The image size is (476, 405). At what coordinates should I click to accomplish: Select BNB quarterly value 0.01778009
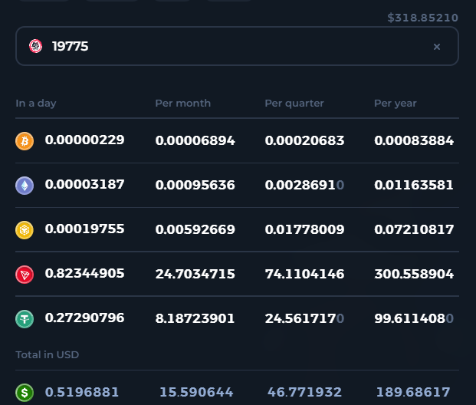click(304, 229)
